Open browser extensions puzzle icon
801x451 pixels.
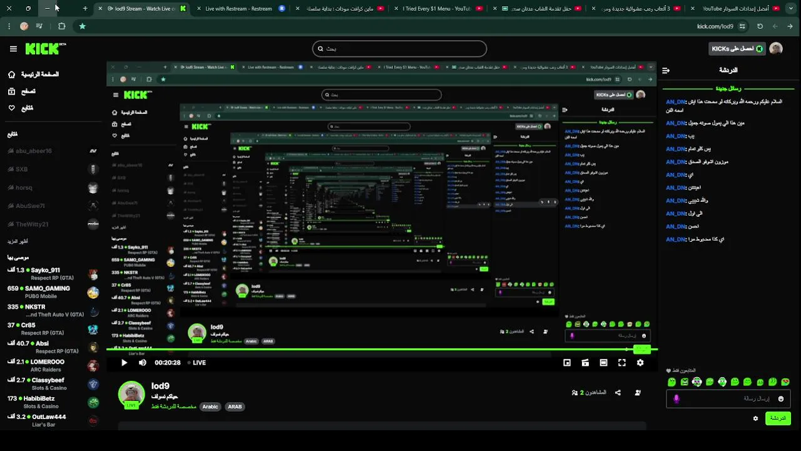click(61, 26)
